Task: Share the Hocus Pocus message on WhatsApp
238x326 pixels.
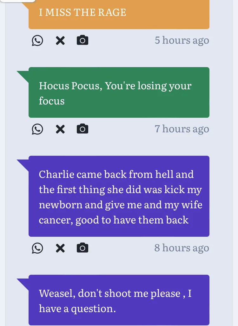Action: click(37, 129)
